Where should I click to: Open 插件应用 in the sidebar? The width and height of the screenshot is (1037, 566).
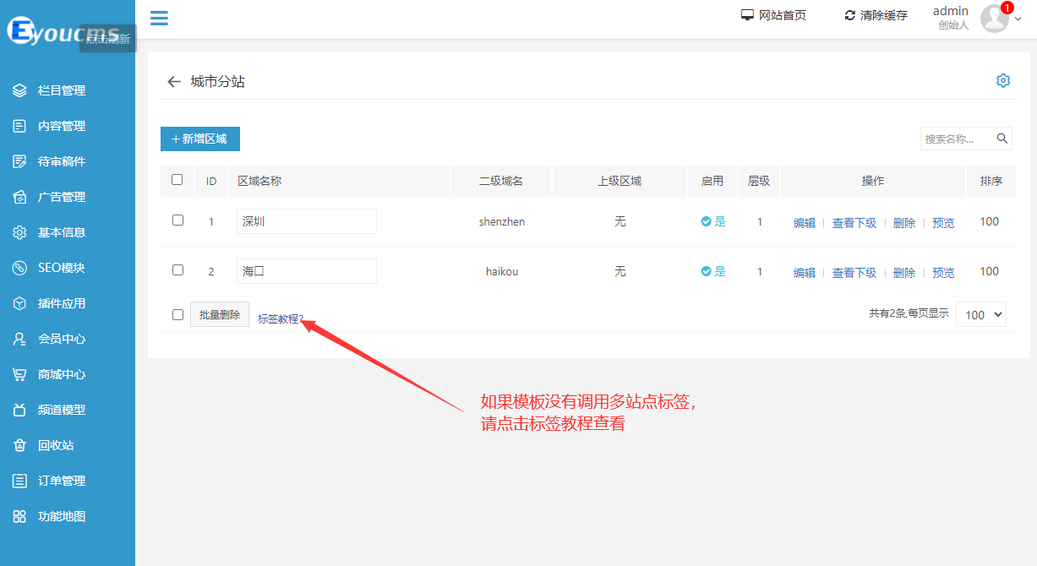(62, 303)
